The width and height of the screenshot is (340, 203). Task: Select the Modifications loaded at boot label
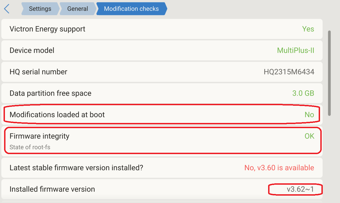(x=57, y=114)
